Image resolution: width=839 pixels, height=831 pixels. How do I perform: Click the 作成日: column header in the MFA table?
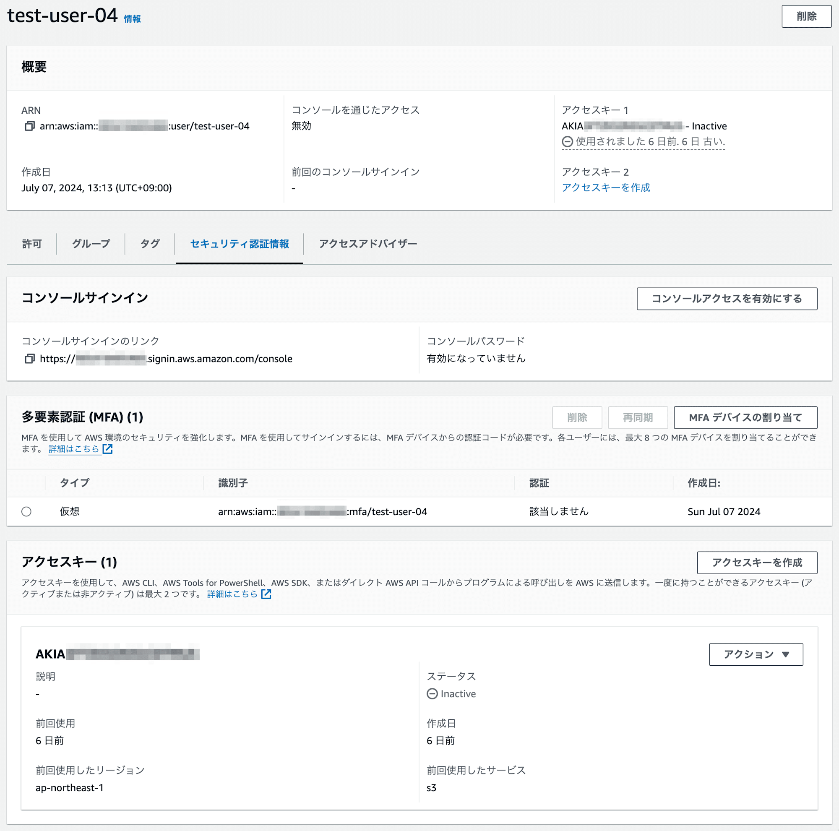704,483
